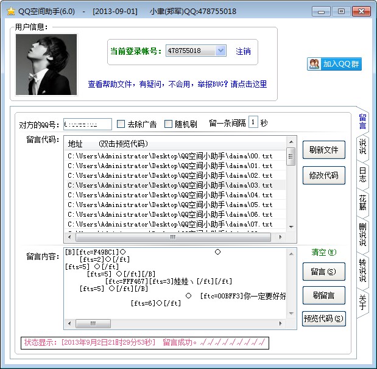Open the current login account dropdown

[x=220, y=51]
